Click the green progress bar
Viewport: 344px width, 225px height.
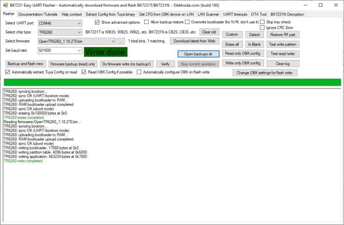pos(172,82)
